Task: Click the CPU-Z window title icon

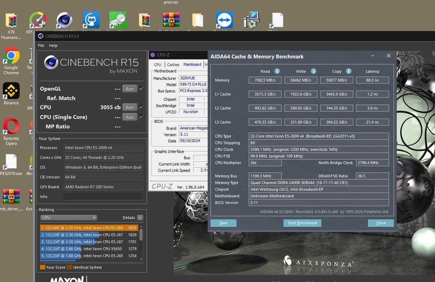Action: point(153,55)
